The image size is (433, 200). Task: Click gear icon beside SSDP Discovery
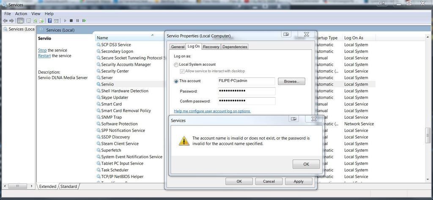(x=99, y=137)
